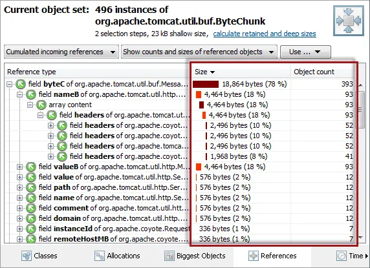Sort by the Size column header
The image size is (370, 268).
coord(241,72)
